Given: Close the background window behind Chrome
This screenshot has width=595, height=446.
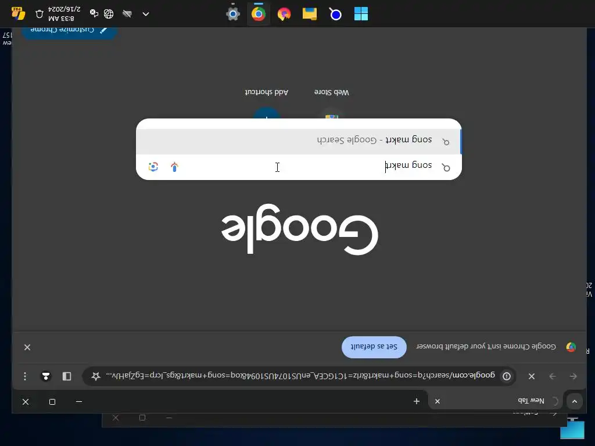Looking at the screenshot, I should [x=116, y=418].
